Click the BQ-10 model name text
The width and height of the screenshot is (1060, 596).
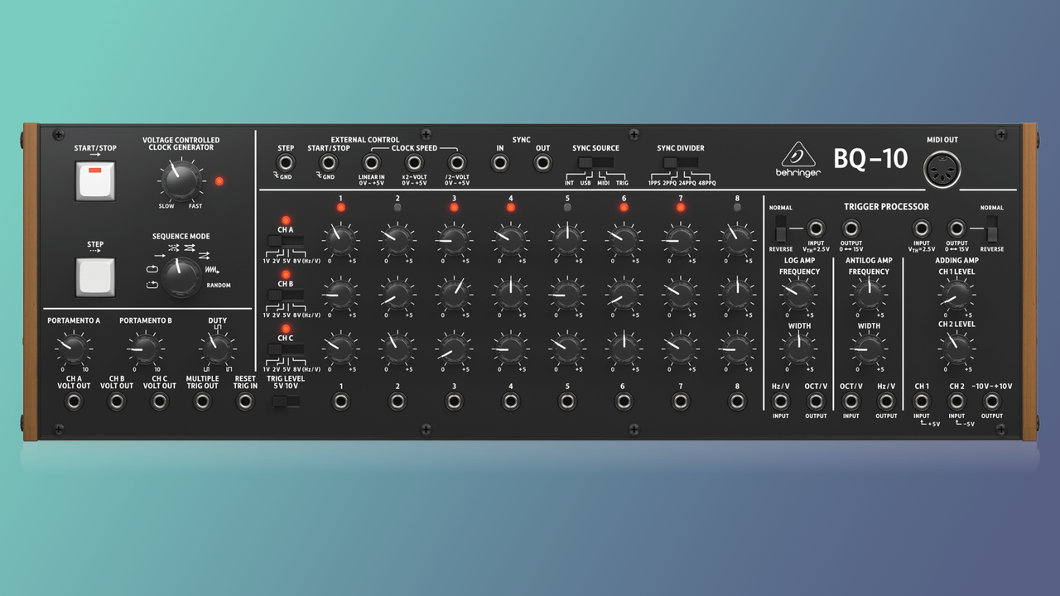pos(872,158)
